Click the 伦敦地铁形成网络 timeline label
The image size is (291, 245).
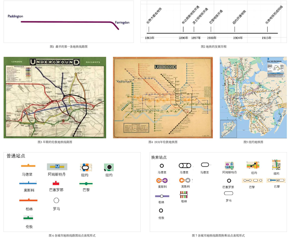pos(274,15)
